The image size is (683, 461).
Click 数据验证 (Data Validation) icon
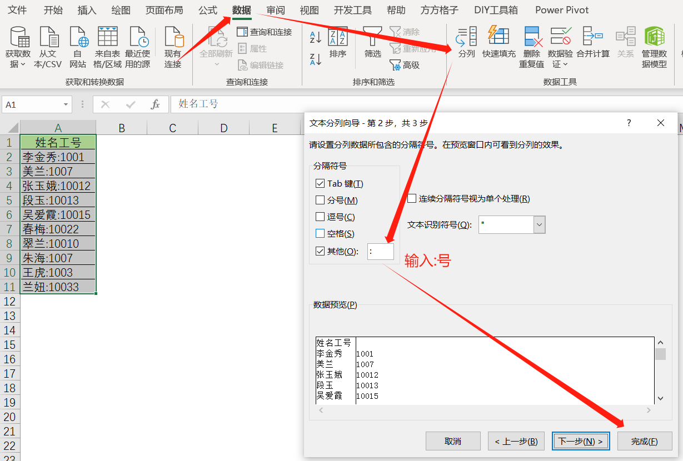[560, 37]
